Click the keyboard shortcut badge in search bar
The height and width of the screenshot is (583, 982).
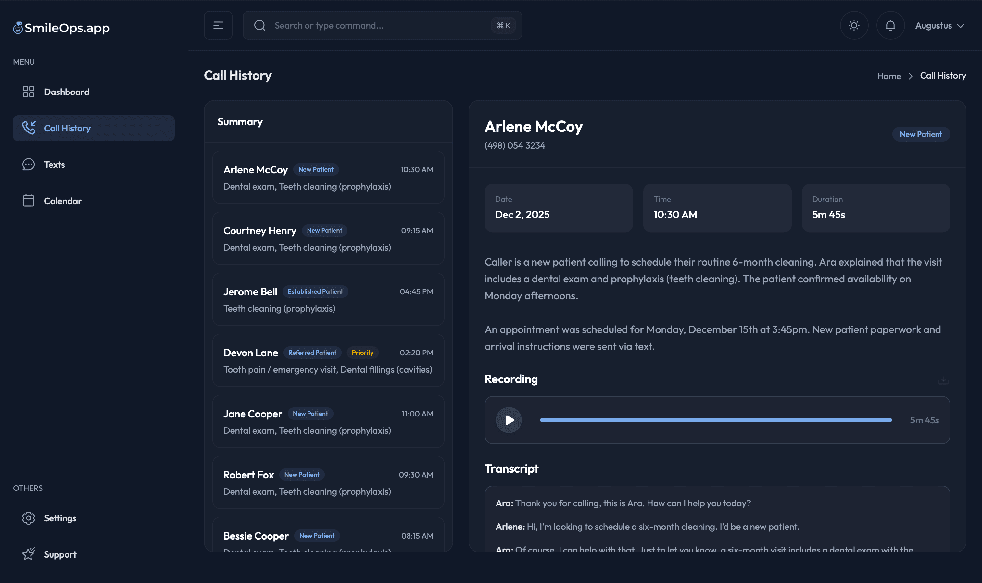point(503,25)
